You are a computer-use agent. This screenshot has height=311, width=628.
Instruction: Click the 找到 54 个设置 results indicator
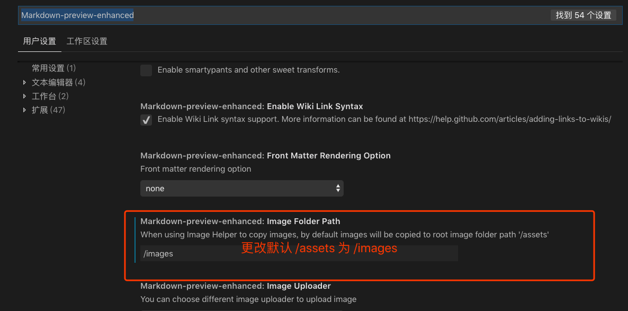(584, 15)
